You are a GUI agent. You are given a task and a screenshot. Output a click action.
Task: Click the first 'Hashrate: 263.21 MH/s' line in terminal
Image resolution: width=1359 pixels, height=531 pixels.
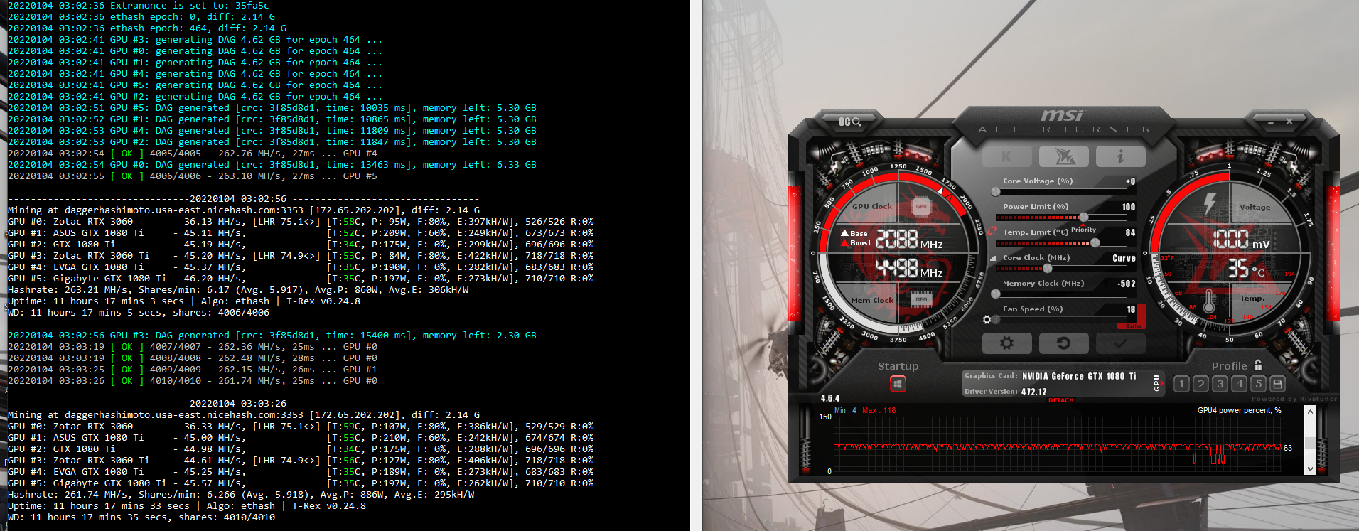(238, 290)
